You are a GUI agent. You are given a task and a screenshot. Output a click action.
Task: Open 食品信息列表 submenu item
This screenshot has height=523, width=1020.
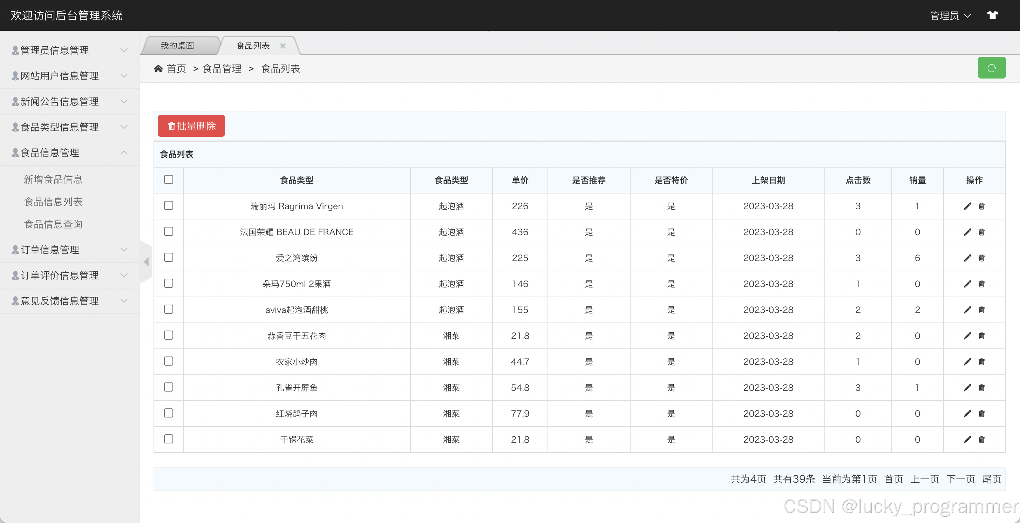point(53,202)
